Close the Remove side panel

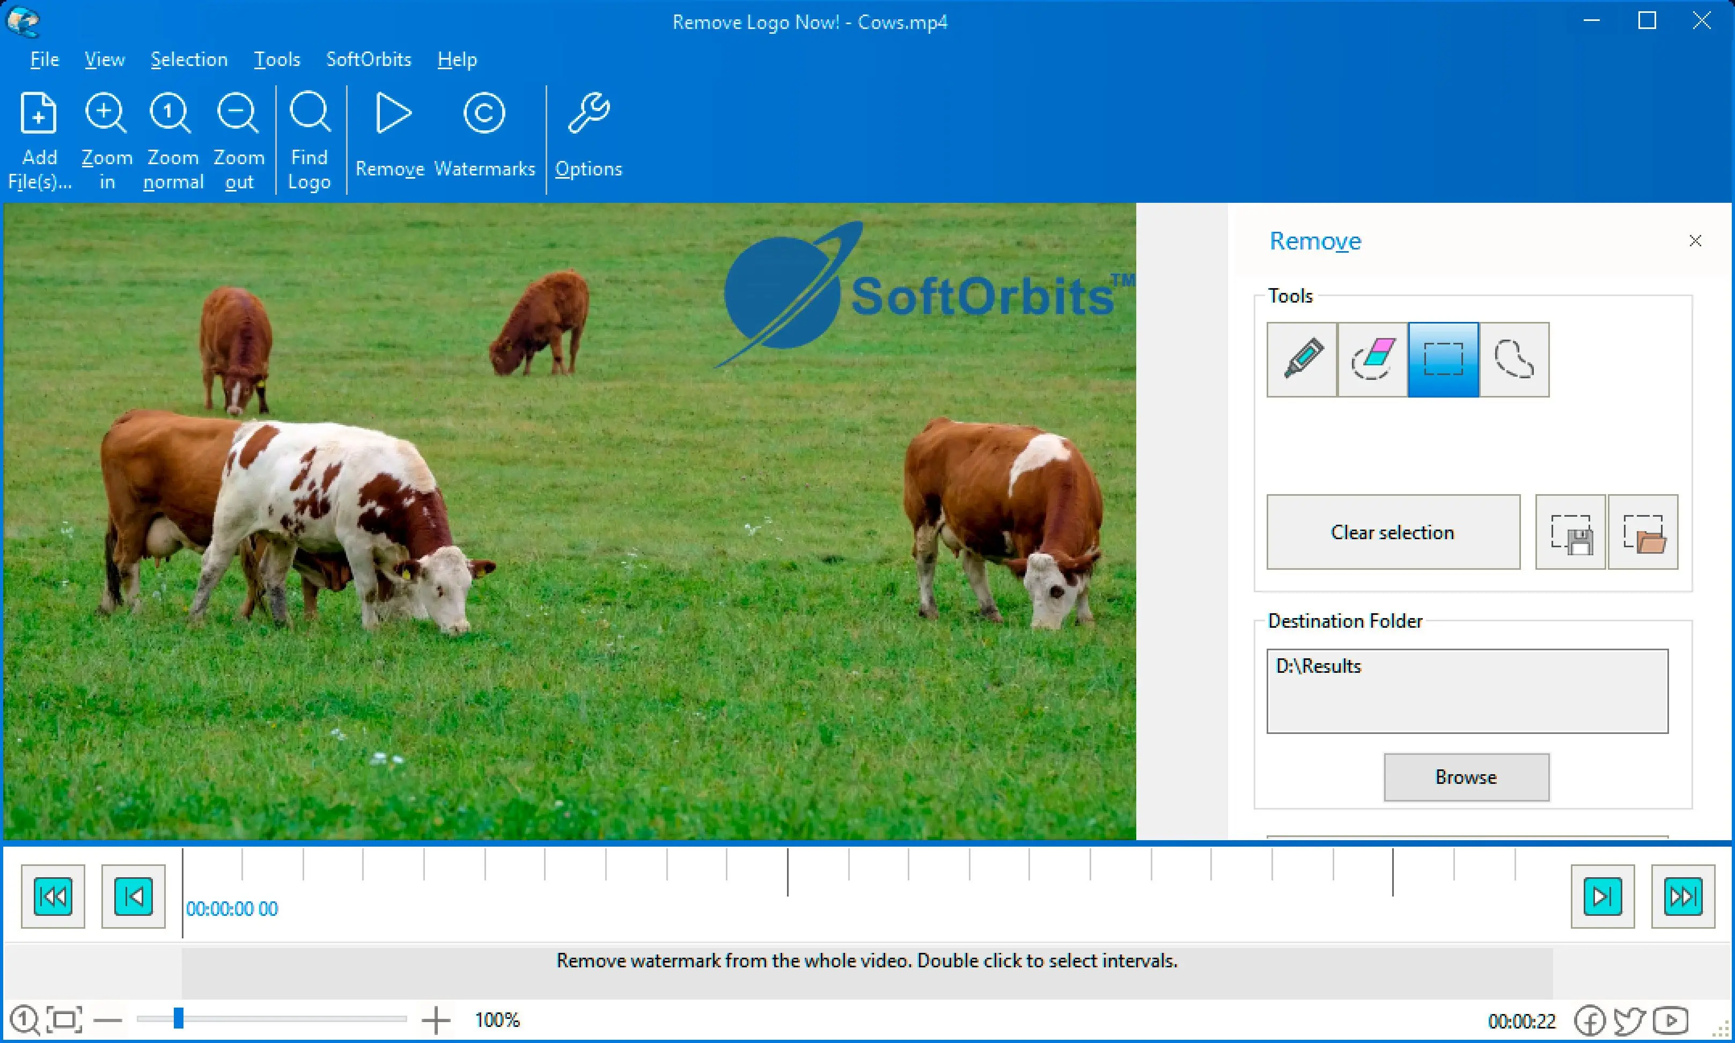[1695, 241]
